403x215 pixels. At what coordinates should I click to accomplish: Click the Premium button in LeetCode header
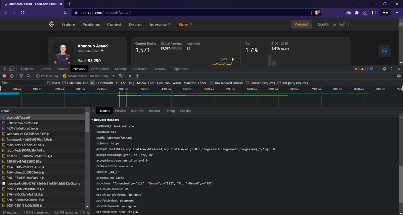pos(302,24)
